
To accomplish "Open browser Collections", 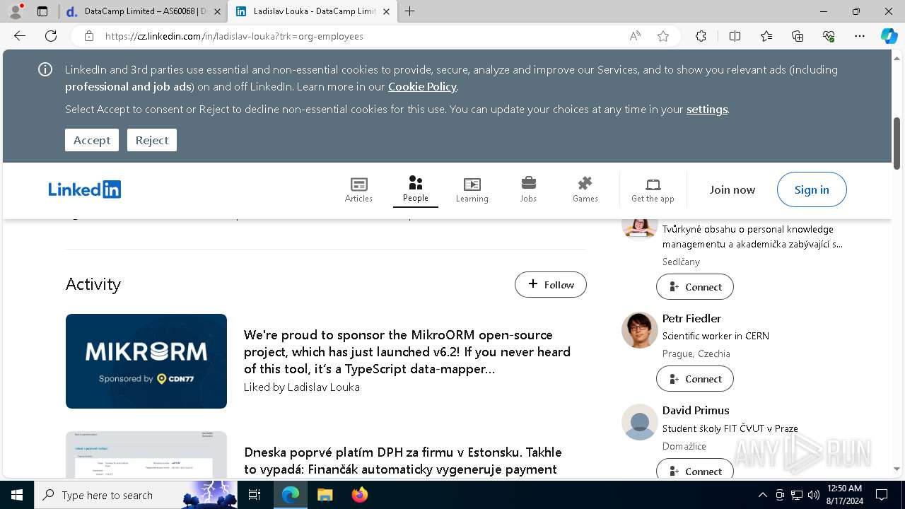I will 798,36.
